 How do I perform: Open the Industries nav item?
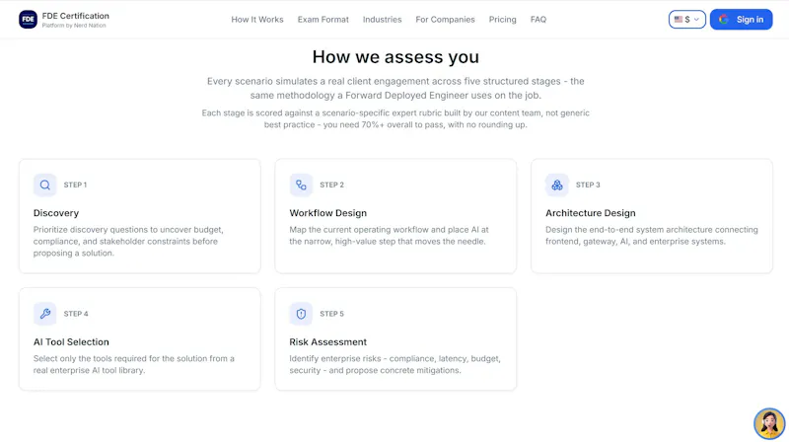[382, 19]
